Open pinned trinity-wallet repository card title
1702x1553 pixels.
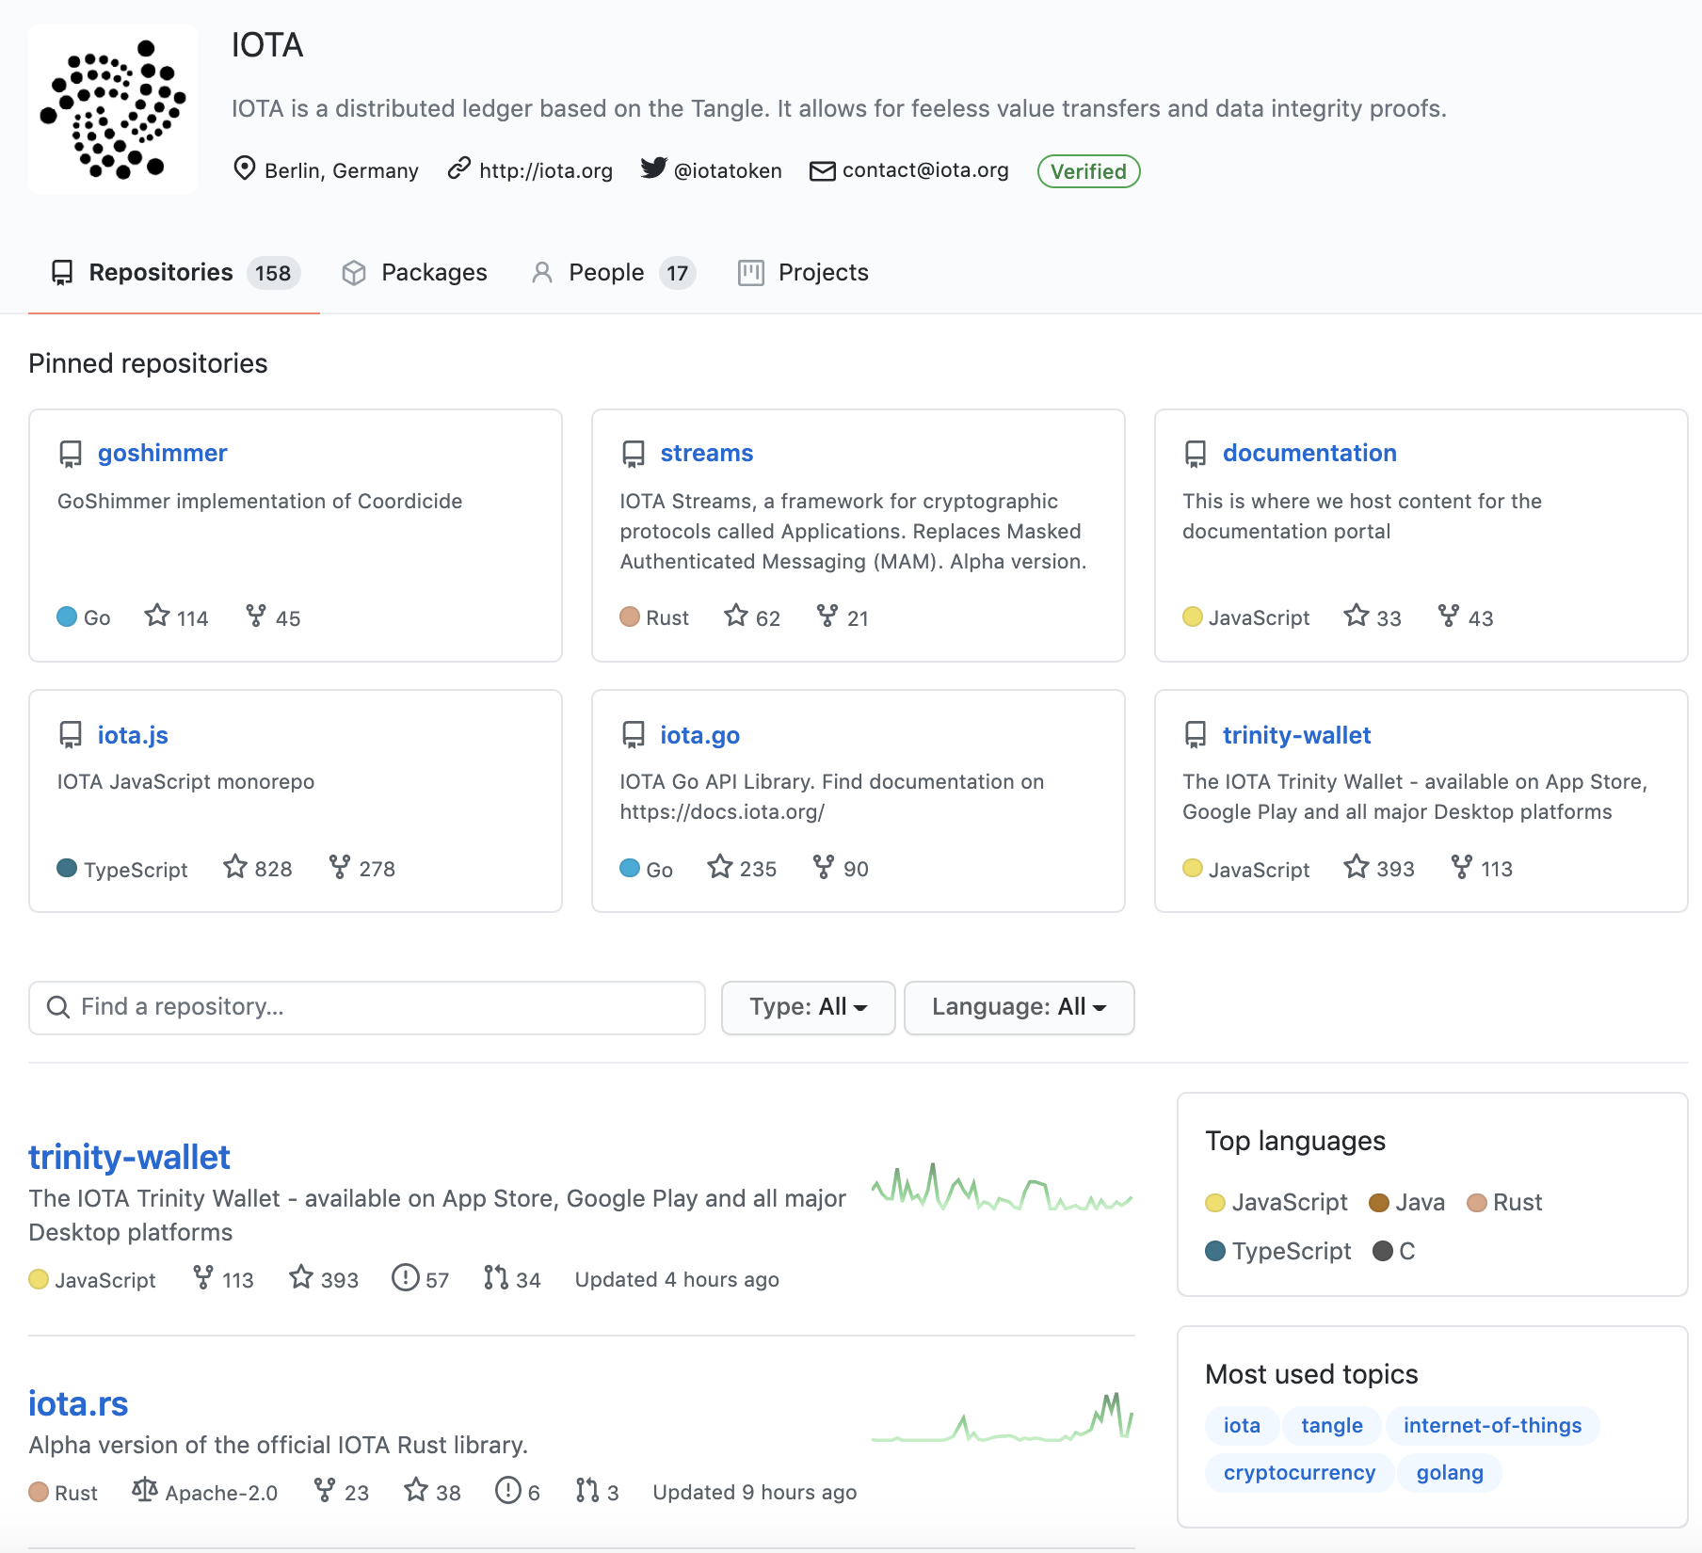click(1296, 735)
